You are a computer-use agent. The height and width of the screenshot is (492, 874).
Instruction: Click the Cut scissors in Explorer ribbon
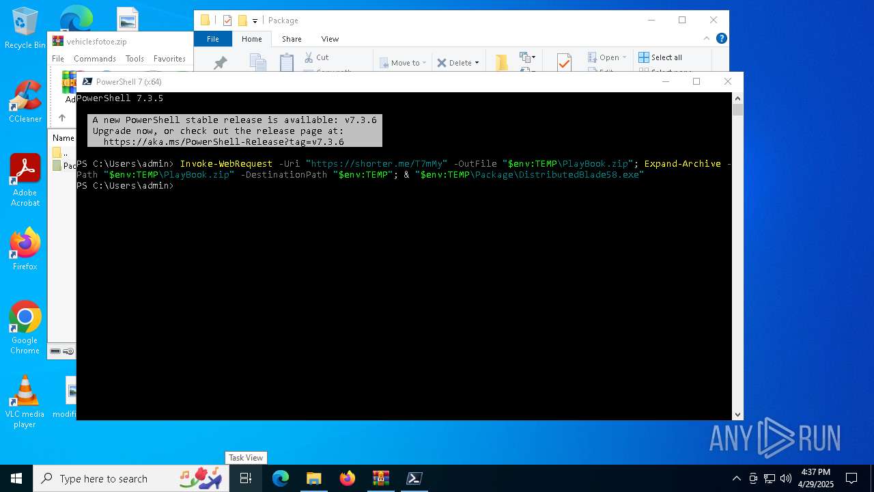315,57
